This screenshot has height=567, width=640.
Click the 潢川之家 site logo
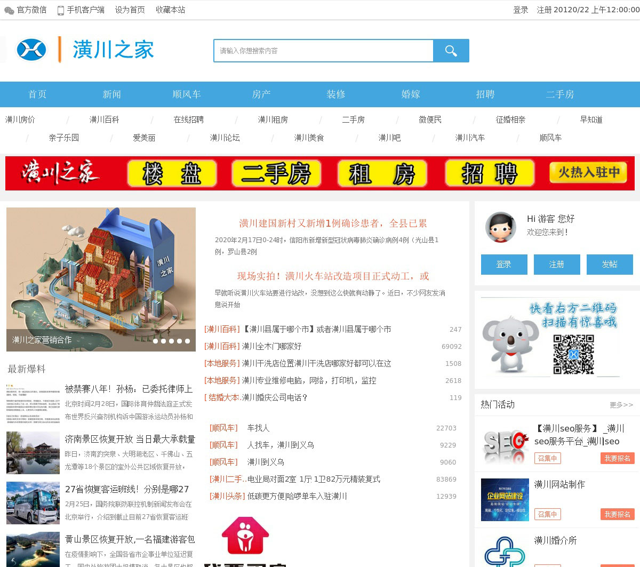point(85,50)
